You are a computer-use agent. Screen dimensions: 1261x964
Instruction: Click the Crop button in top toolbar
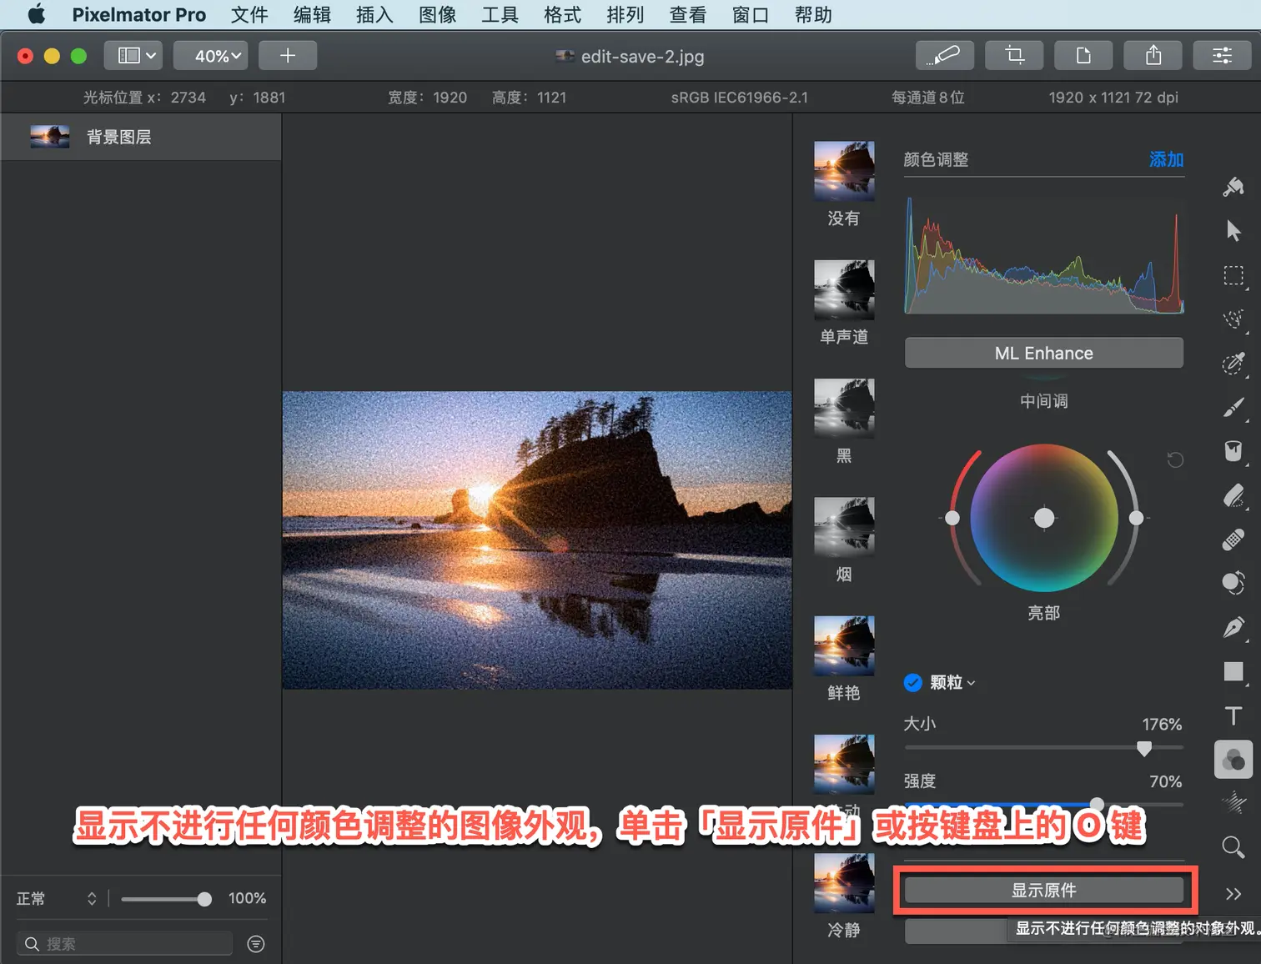[x=1014, y=56]
